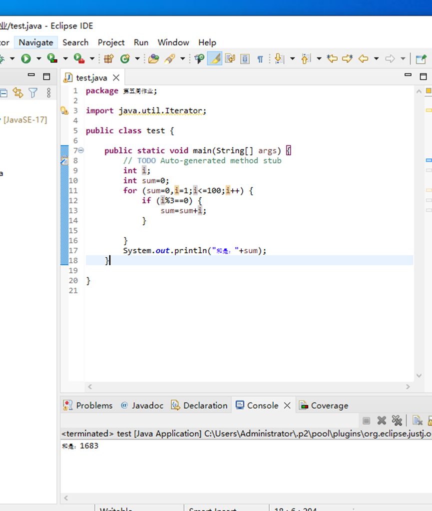This screenshot has height=511, width=432.
Task: Toggle Show Whitespace Characters pilcrow button
Action: click(x=260, y=59)
